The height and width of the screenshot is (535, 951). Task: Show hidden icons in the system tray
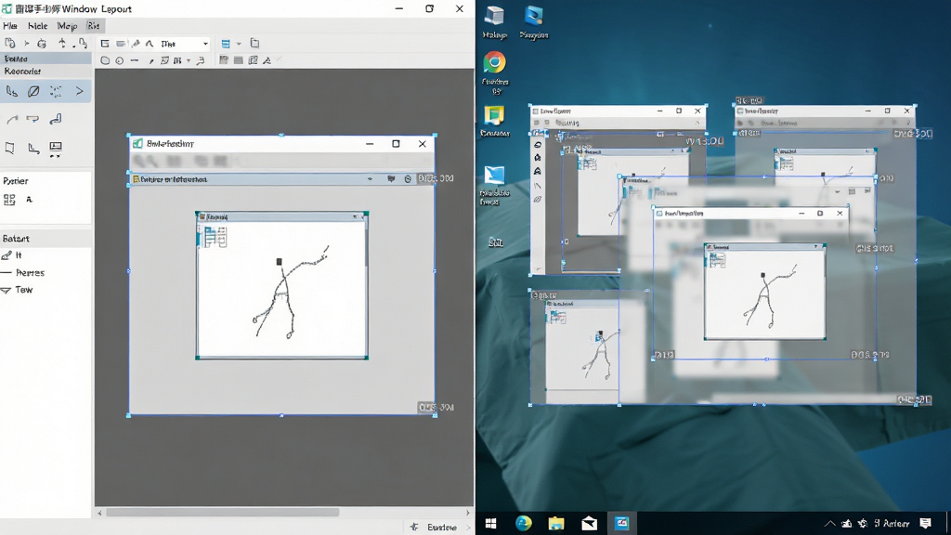pyautogui.click(x=829, y=523)
